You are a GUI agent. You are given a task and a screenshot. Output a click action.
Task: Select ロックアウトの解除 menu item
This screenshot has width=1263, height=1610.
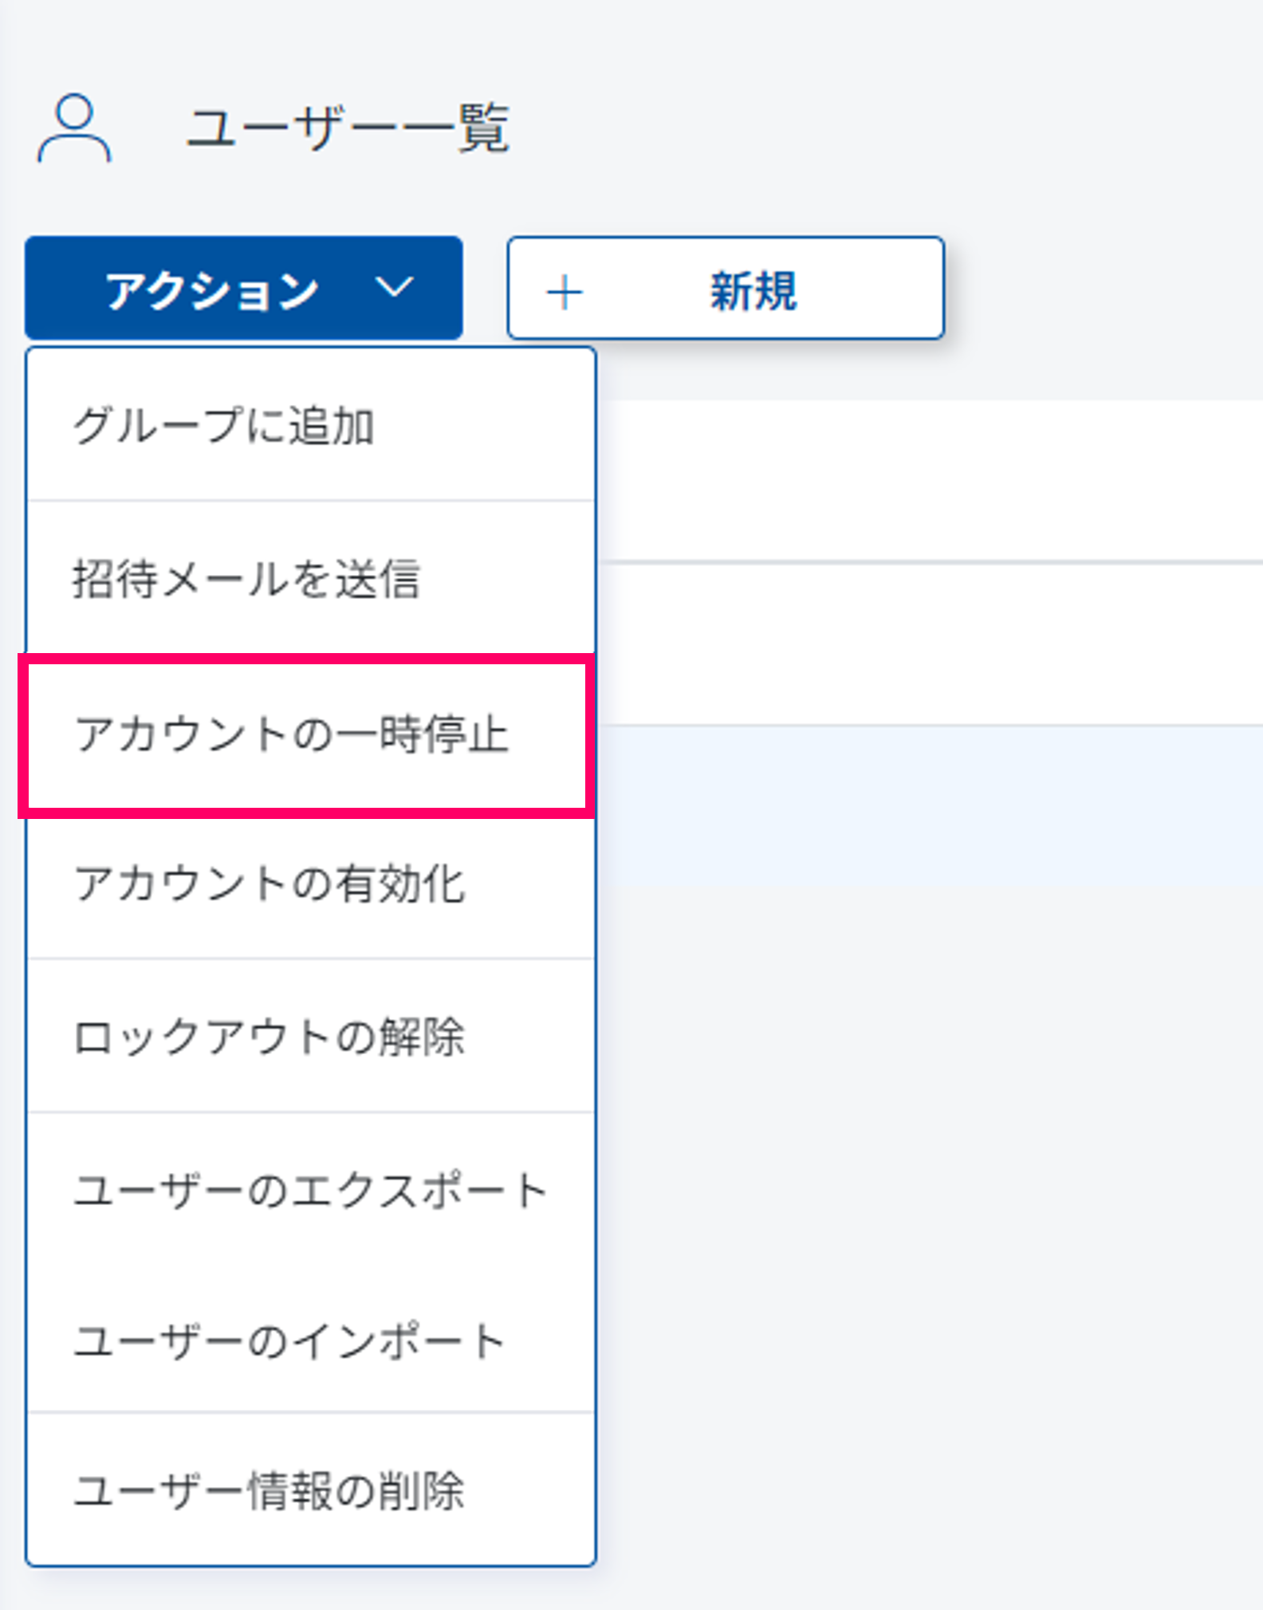(x=269, y=1037)
